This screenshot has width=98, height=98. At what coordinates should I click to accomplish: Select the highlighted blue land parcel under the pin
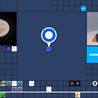pyautogui.click(x=49, y=49)
